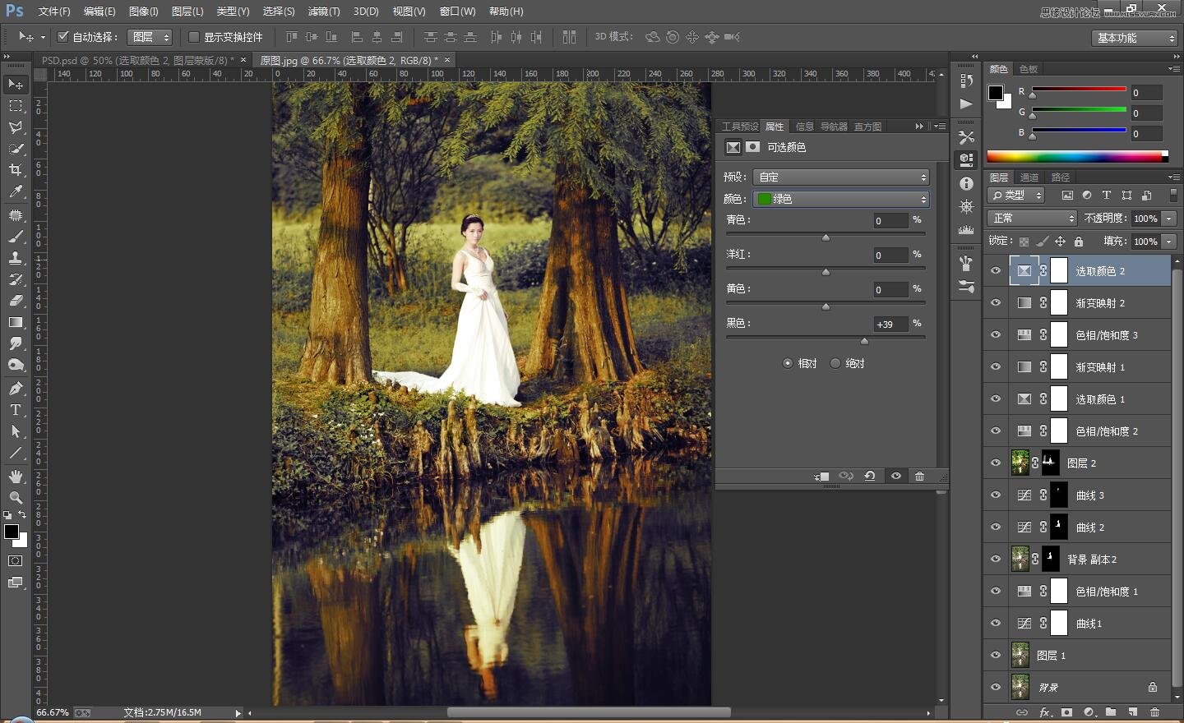Select the 色相/饱和度 3 layer

click(1106, 335)
